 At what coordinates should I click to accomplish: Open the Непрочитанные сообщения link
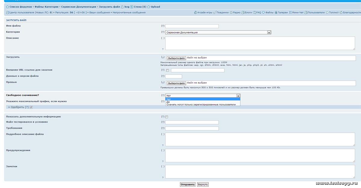coord(129,13)
